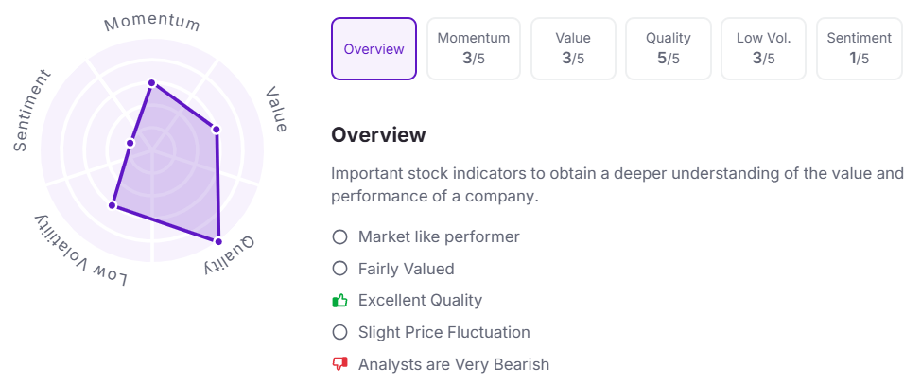Click the Excellent Quality indicator text
Image resolution: width=921 pixels, height=385 pixels.
(420, 301)
